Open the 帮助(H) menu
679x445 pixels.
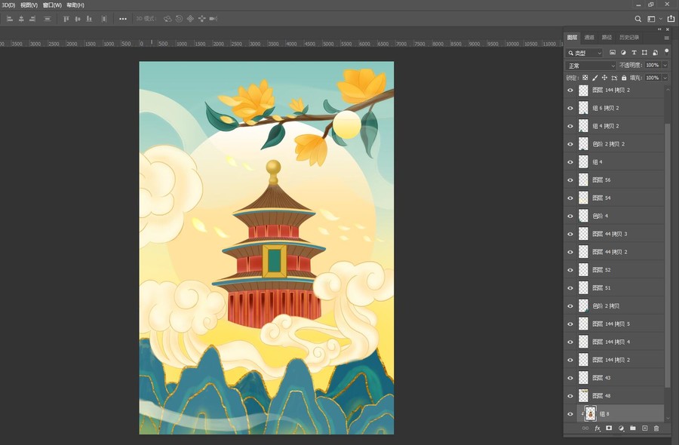75,5
